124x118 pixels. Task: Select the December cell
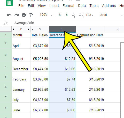pyautogui.click(x=21, y=67)
